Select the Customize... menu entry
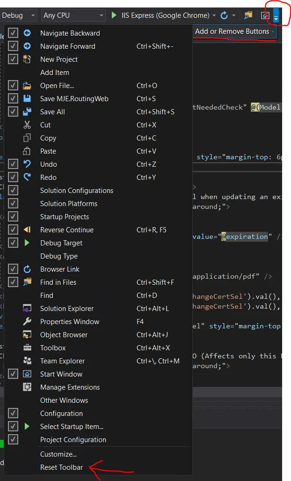The height and width of the screenshot is (481, 291). (x=58, y=454)
